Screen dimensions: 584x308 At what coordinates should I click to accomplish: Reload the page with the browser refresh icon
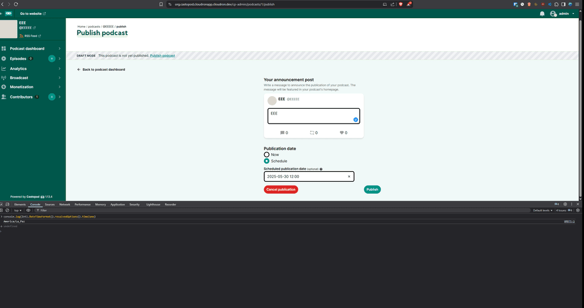(15, 4)
